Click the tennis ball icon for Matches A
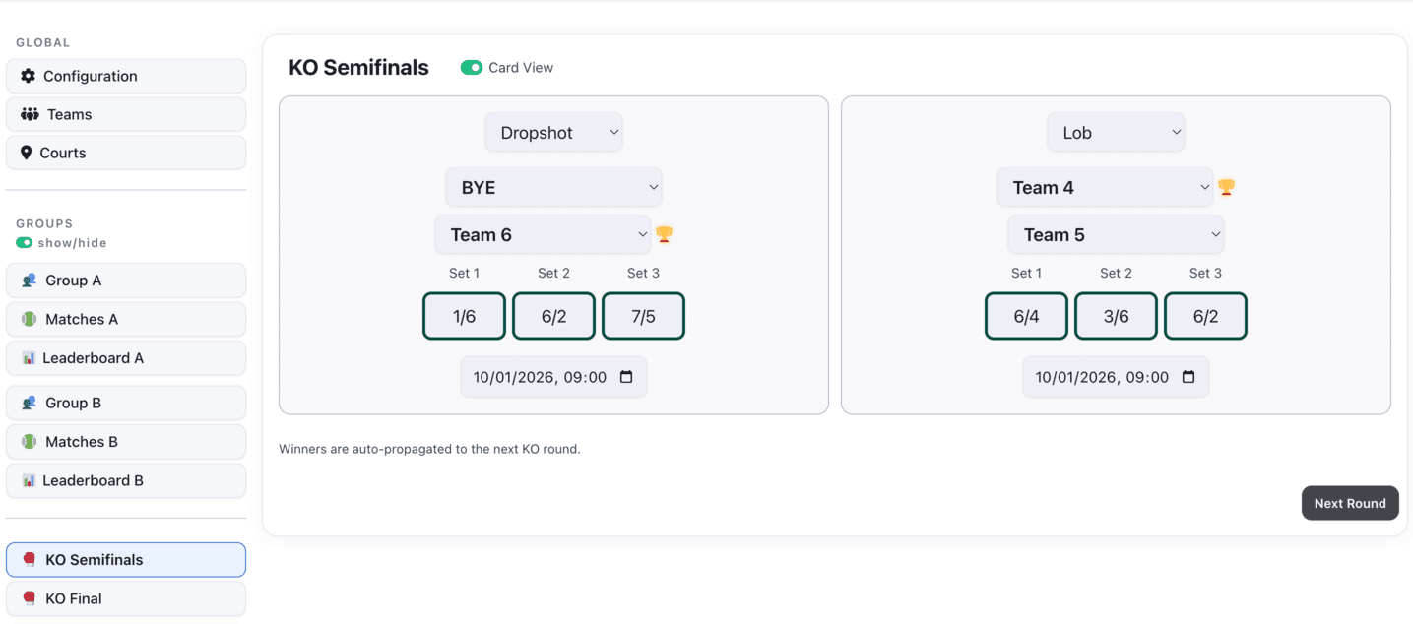This screenshot has height=624, width=1413. pyautogui.click(x=29, y=319)
